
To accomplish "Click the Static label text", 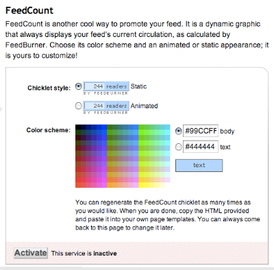I will tap(138, 86).
